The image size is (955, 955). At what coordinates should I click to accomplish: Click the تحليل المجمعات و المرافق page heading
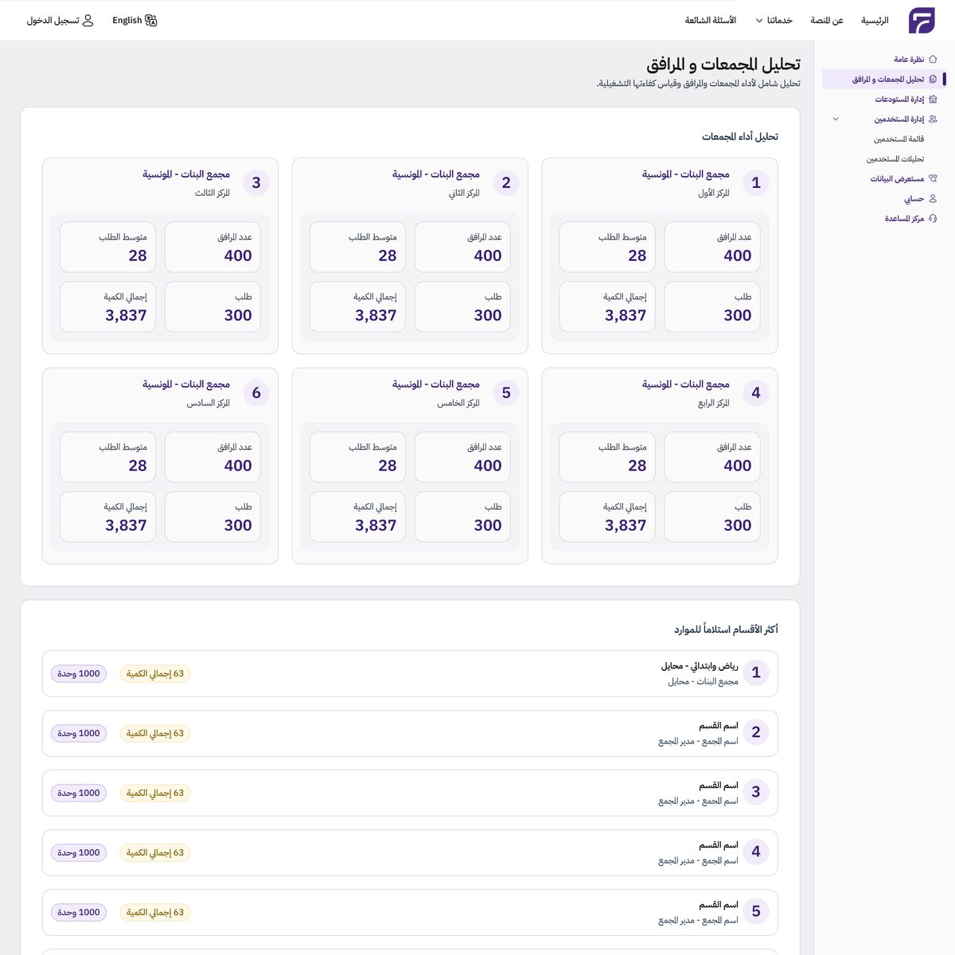coord(723,64)
